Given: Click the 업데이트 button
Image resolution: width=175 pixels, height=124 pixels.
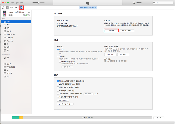Looking at the screenshot, I should [111, 31].
